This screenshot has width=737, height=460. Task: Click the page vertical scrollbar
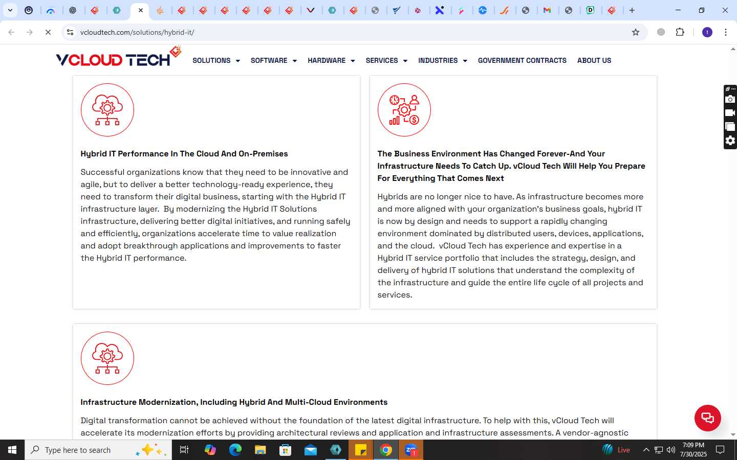click(733, 242)
